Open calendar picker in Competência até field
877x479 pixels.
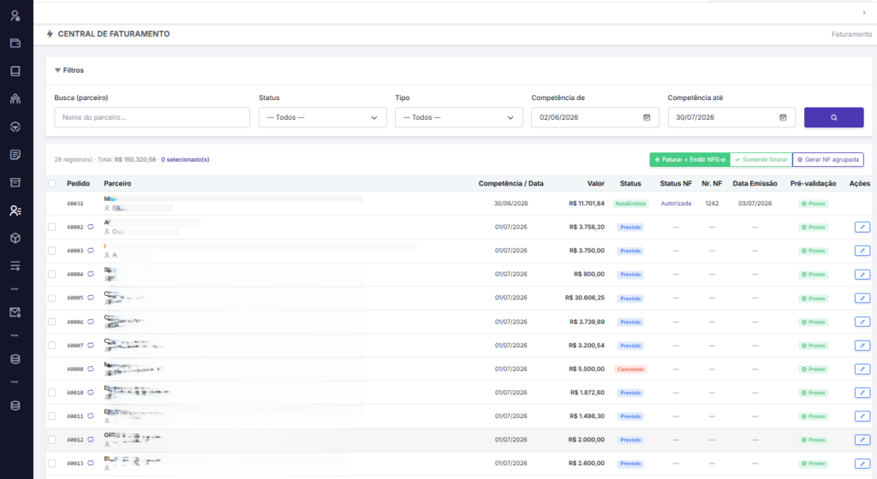[x=783, y=117]
